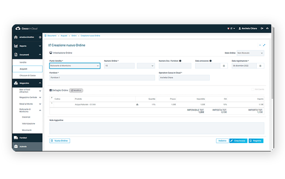Screen dimensions: 285x179
Task: Open the IT language dropdown
Action: pyautogui.click(x=231, y=29)
